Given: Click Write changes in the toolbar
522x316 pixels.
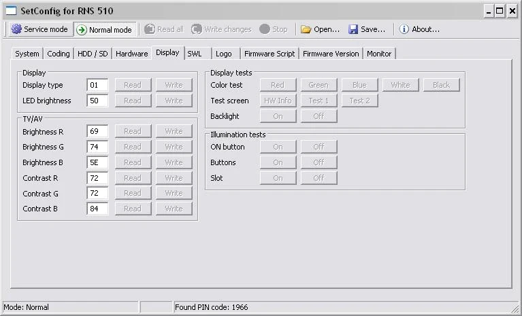Looking at the screenshot, I should (222, 29).
